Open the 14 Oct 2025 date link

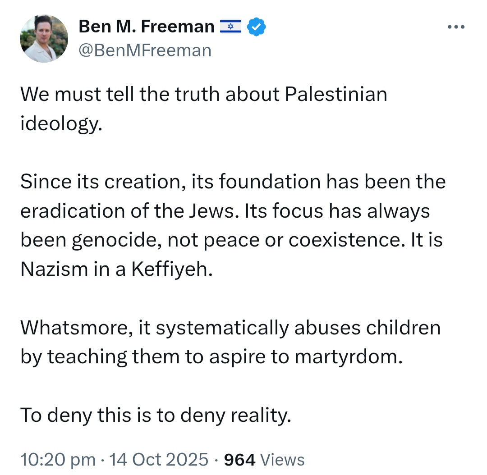[x=158, y=460]
